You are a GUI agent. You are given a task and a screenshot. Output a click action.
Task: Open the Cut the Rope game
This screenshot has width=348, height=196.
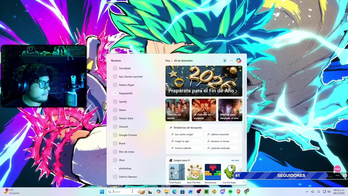coord(229,174)
